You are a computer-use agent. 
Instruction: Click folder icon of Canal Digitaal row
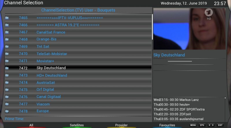click(7, 97)
